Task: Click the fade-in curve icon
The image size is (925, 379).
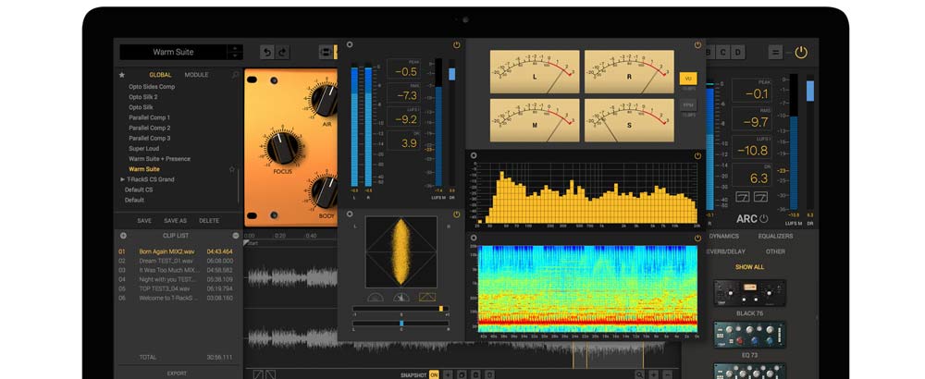Action: 258,375
